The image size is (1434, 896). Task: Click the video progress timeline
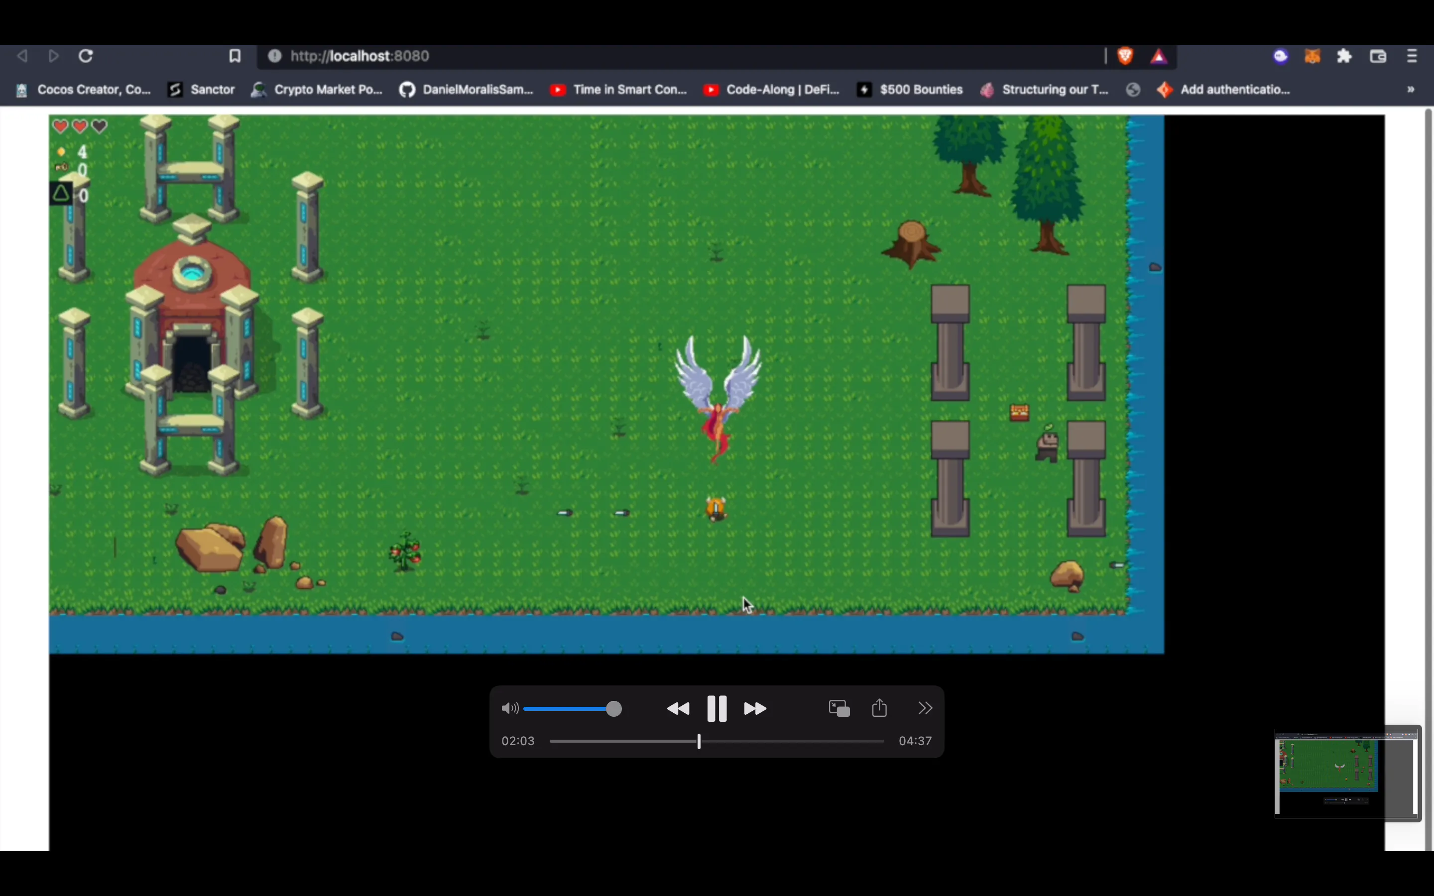tap(717, 741)
